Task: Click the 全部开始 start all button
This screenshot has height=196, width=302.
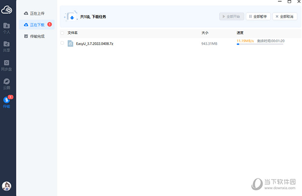Action: click(232, 17)
